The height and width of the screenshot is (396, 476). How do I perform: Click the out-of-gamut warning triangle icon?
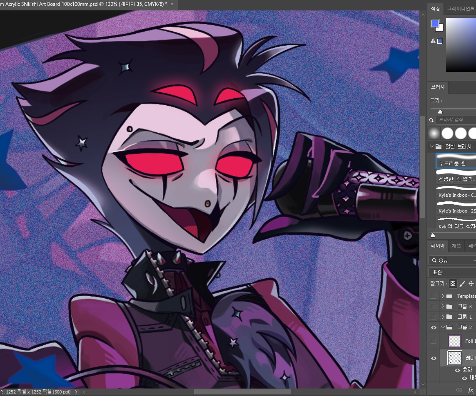(x=433, y=41)
